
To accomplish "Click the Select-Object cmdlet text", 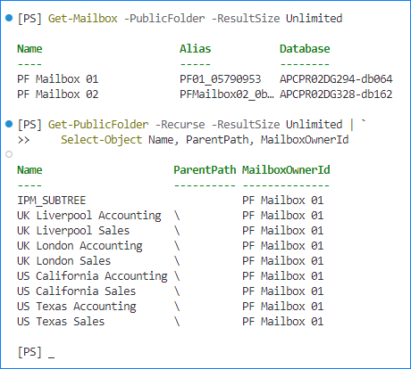I will click(x=102, y=140).
